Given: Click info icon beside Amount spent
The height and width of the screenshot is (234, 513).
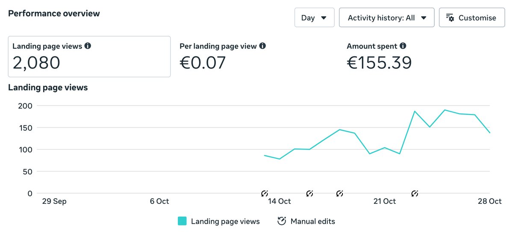Looking at the screenshot, I should point(403,46).
